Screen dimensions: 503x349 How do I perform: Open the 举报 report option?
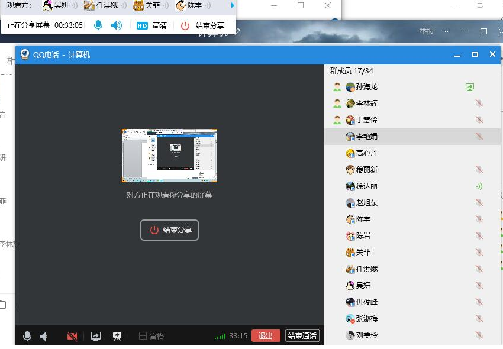point(427,31)
